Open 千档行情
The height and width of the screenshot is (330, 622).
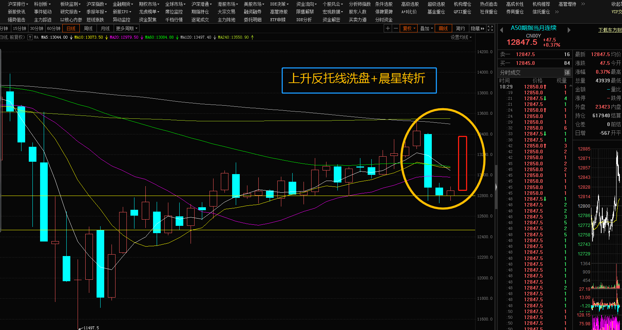174,20
